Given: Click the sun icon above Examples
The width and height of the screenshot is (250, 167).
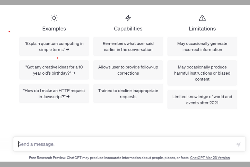Looking at the screenshot, I should (x=54, y=18).
